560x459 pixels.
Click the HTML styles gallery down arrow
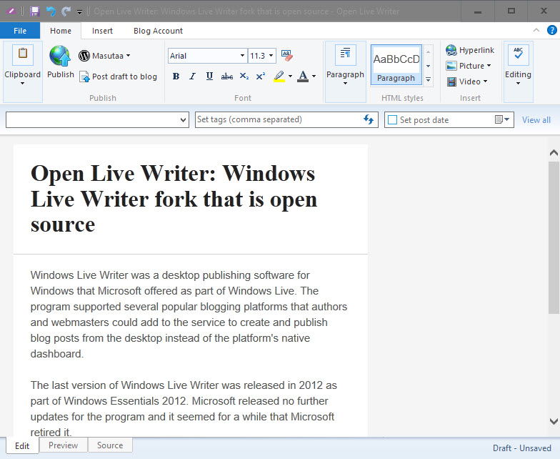pos(428,66)
